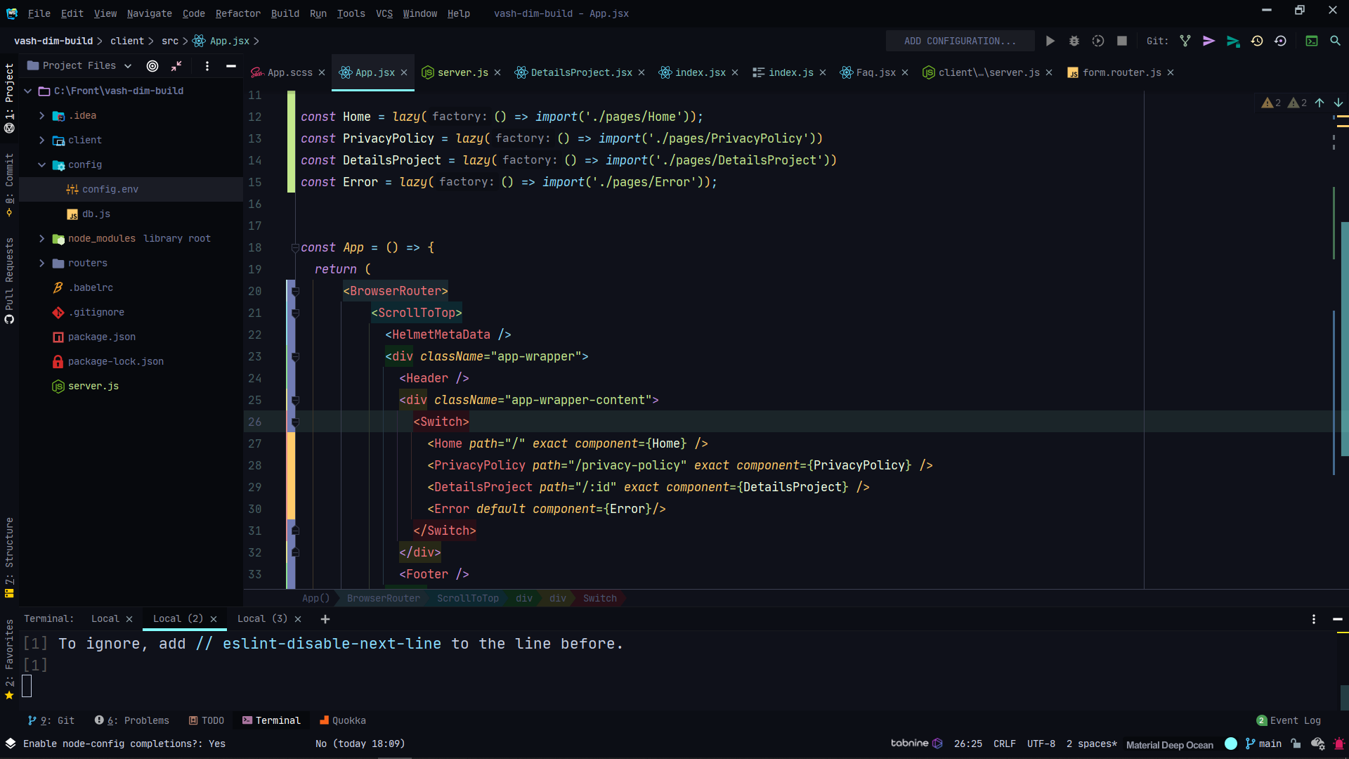Collapse the config folder
The height and width of the screenshot is (759, 1349).
tap(42, 165)
